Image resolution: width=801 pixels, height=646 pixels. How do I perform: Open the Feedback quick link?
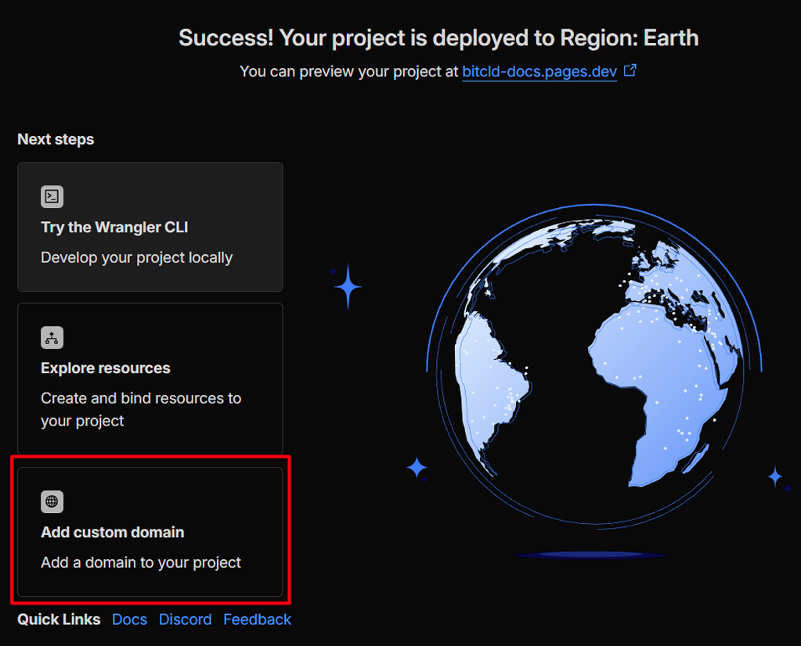(257, 619)
